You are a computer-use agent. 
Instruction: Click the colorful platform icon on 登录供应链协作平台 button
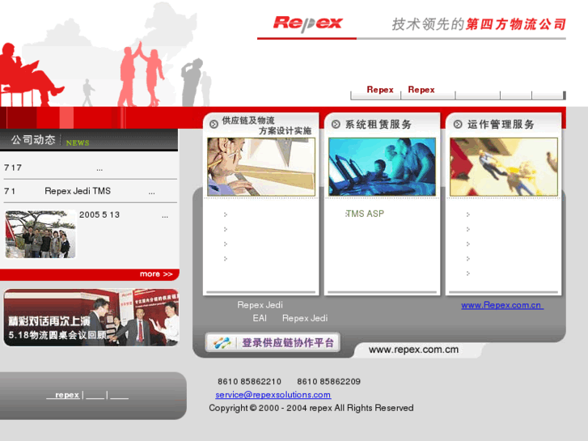coord(222,342)
